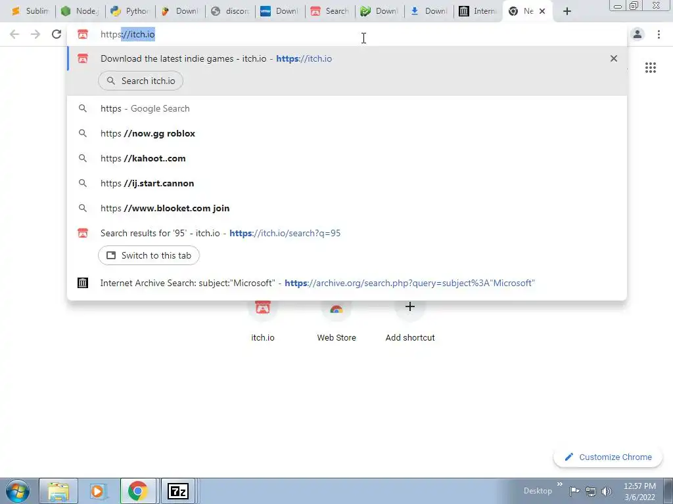The height and width of the screenshot is (504, 673).
Task: Switch to the itch.io Search tab
Action: [x=330, y=11]
